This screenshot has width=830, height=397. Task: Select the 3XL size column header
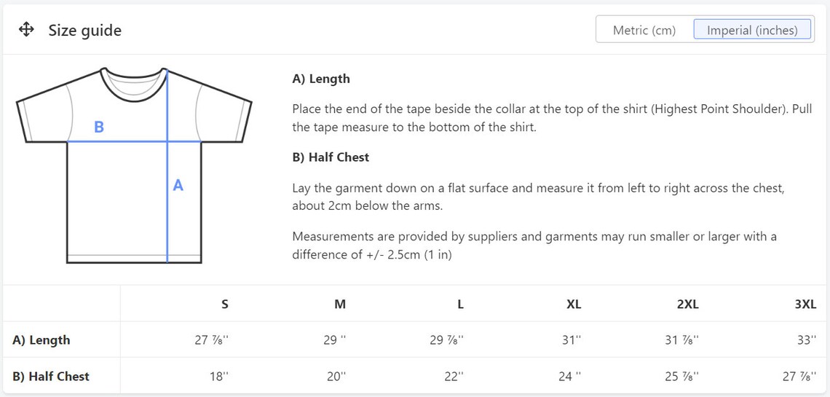[x=806, y=304]
